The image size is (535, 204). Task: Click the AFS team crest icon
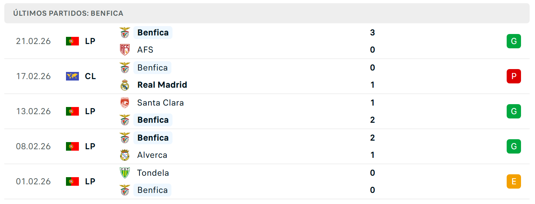125,50
